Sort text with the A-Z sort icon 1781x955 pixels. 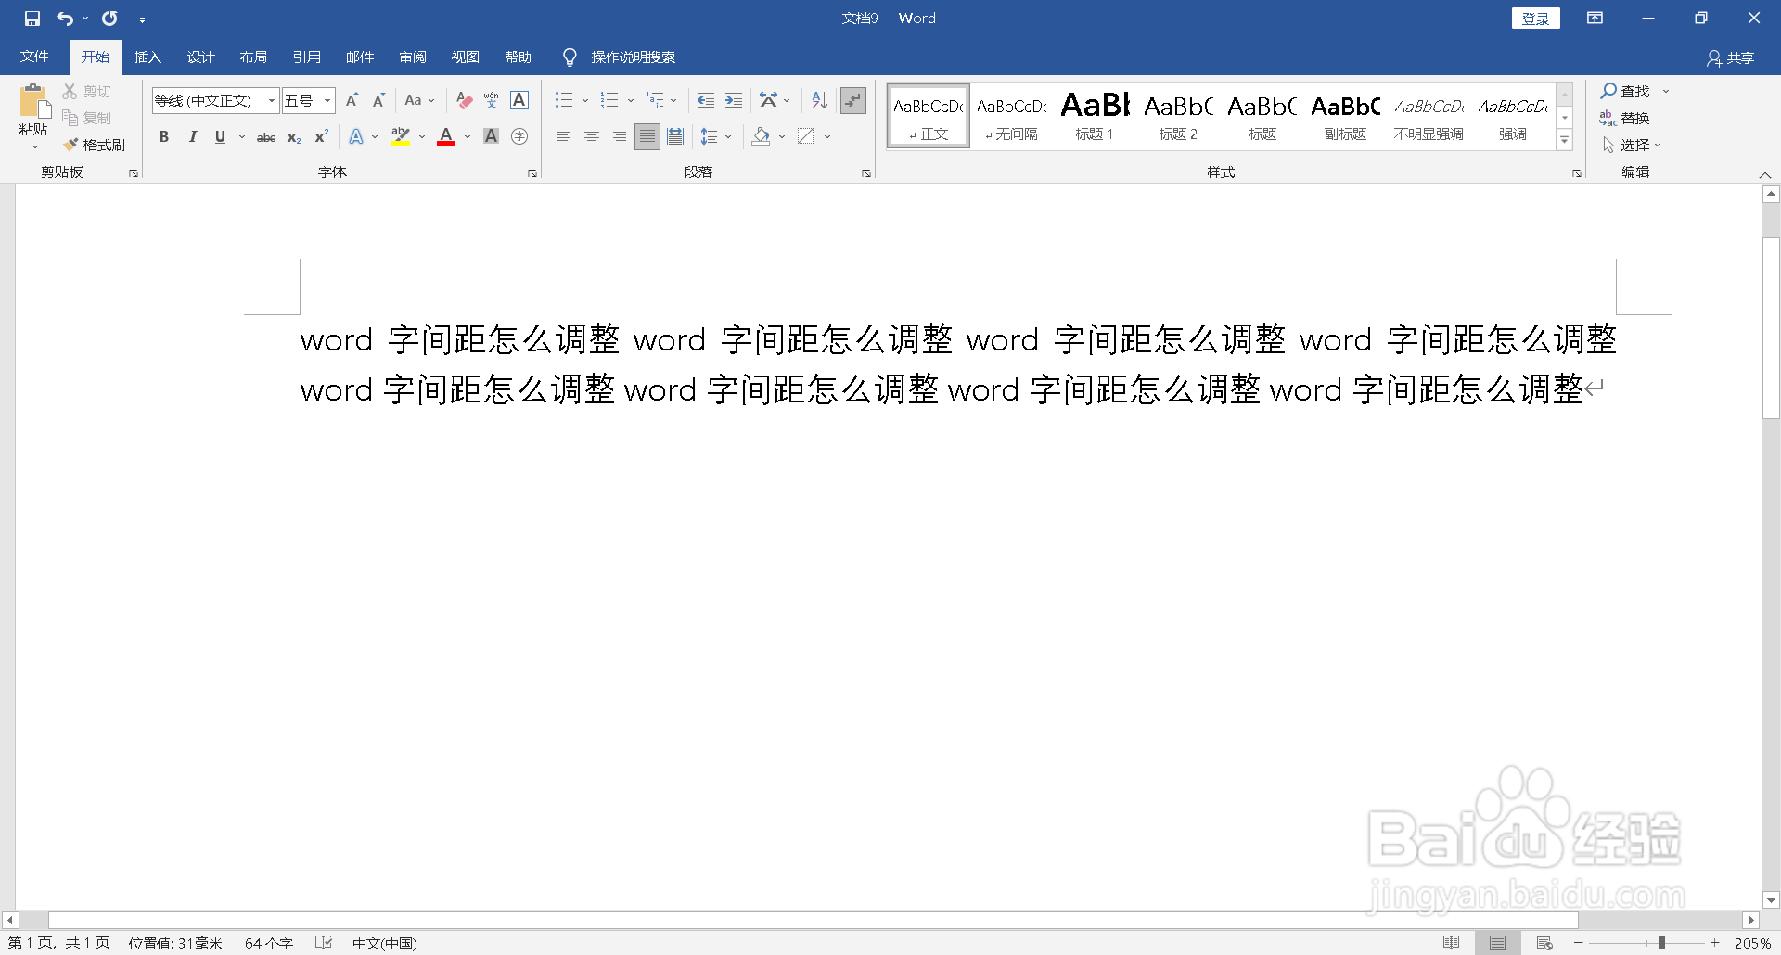(x=819, y=100)
